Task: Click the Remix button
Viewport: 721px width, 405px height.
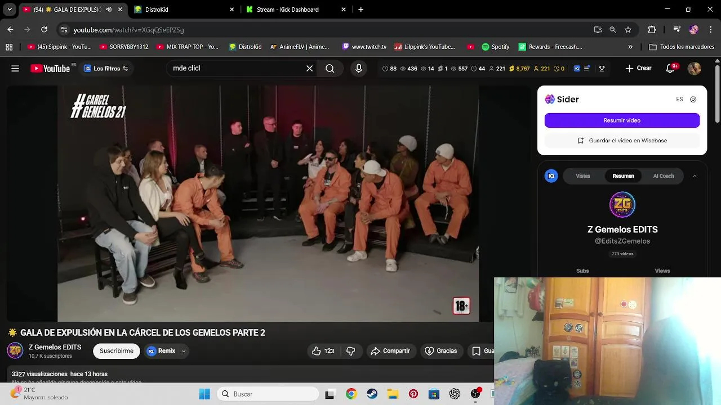Action: click(x=161, y=351)
